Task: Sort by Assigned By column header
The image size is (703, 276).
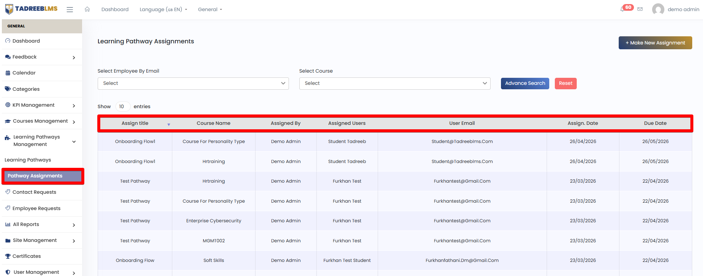Action: (286, 123)
